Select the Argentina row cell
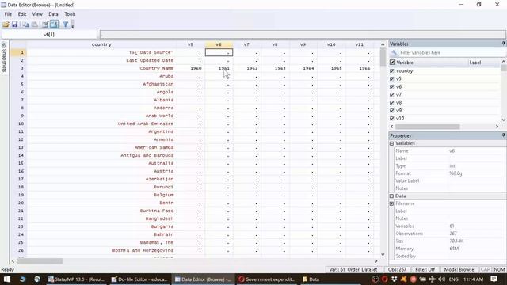 (101, 131)
